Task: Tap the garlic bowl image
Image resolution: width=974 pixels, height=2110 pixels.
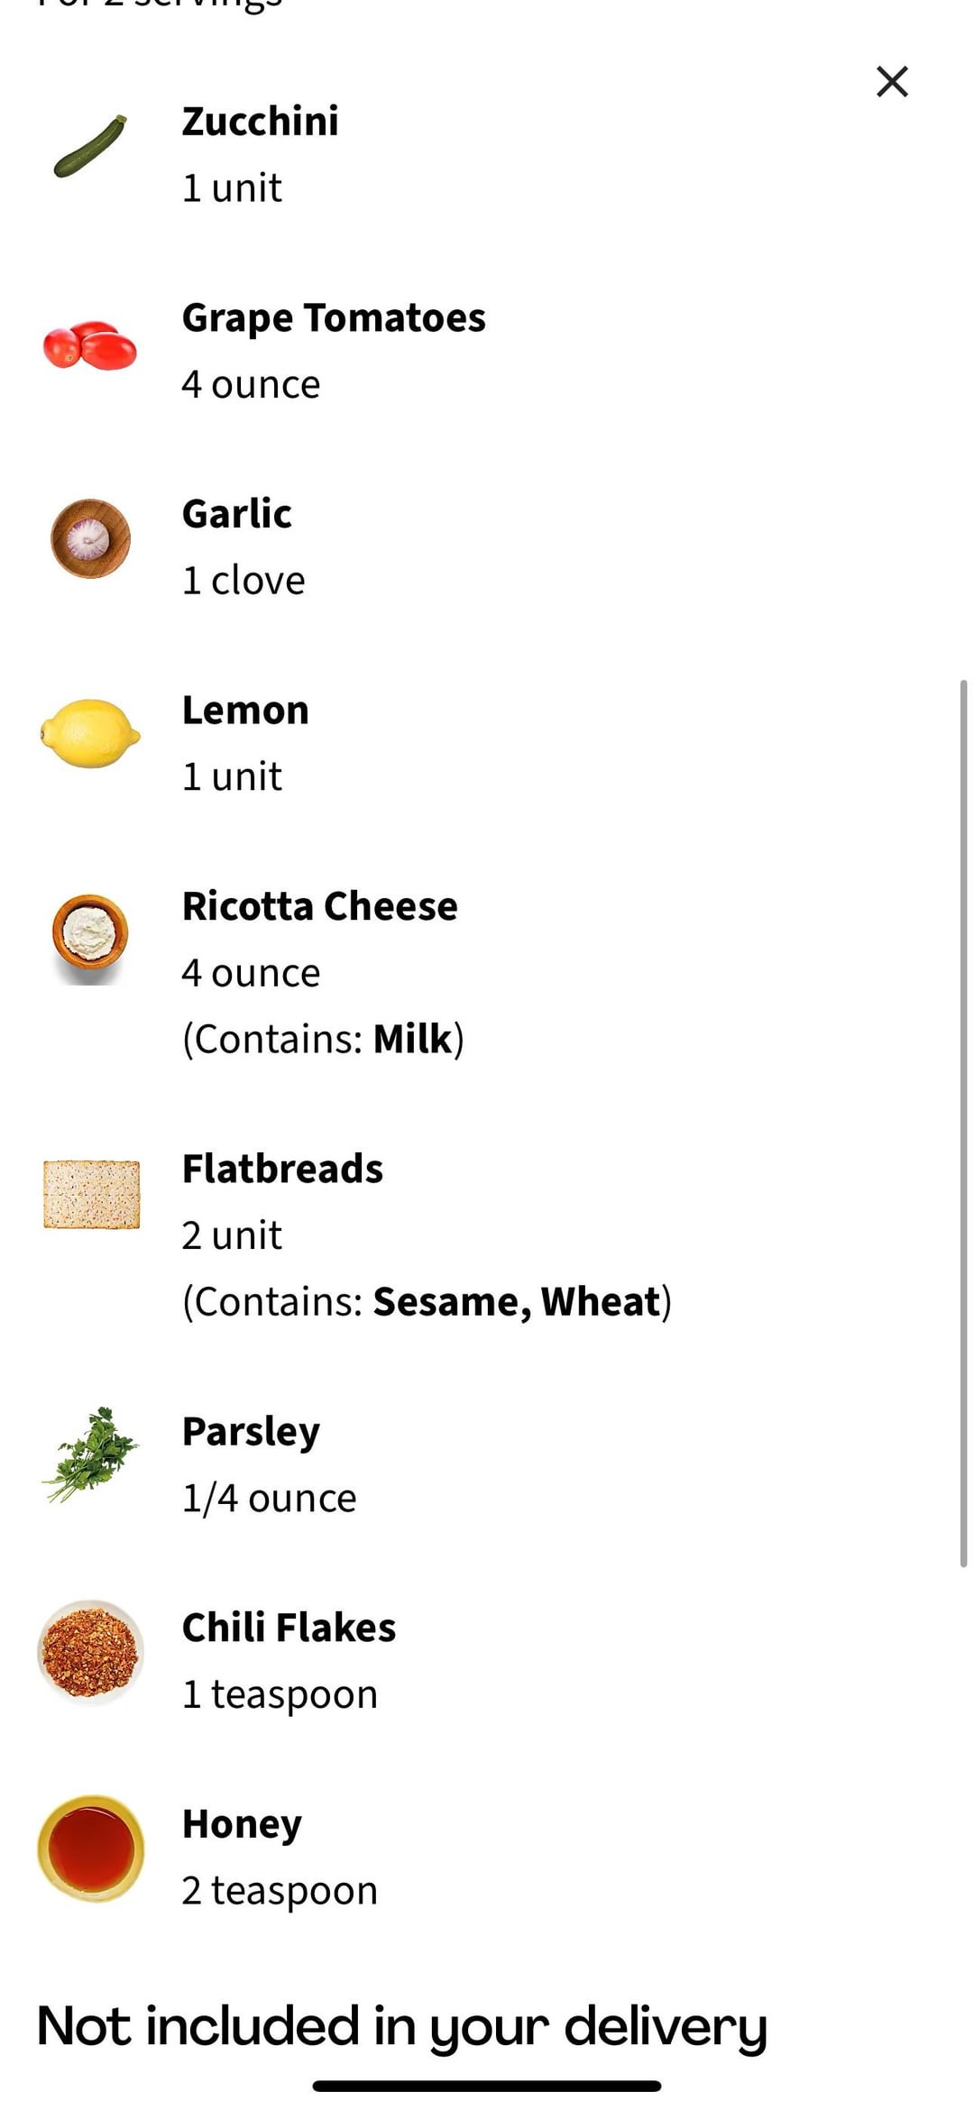Action: coord(90,538)
